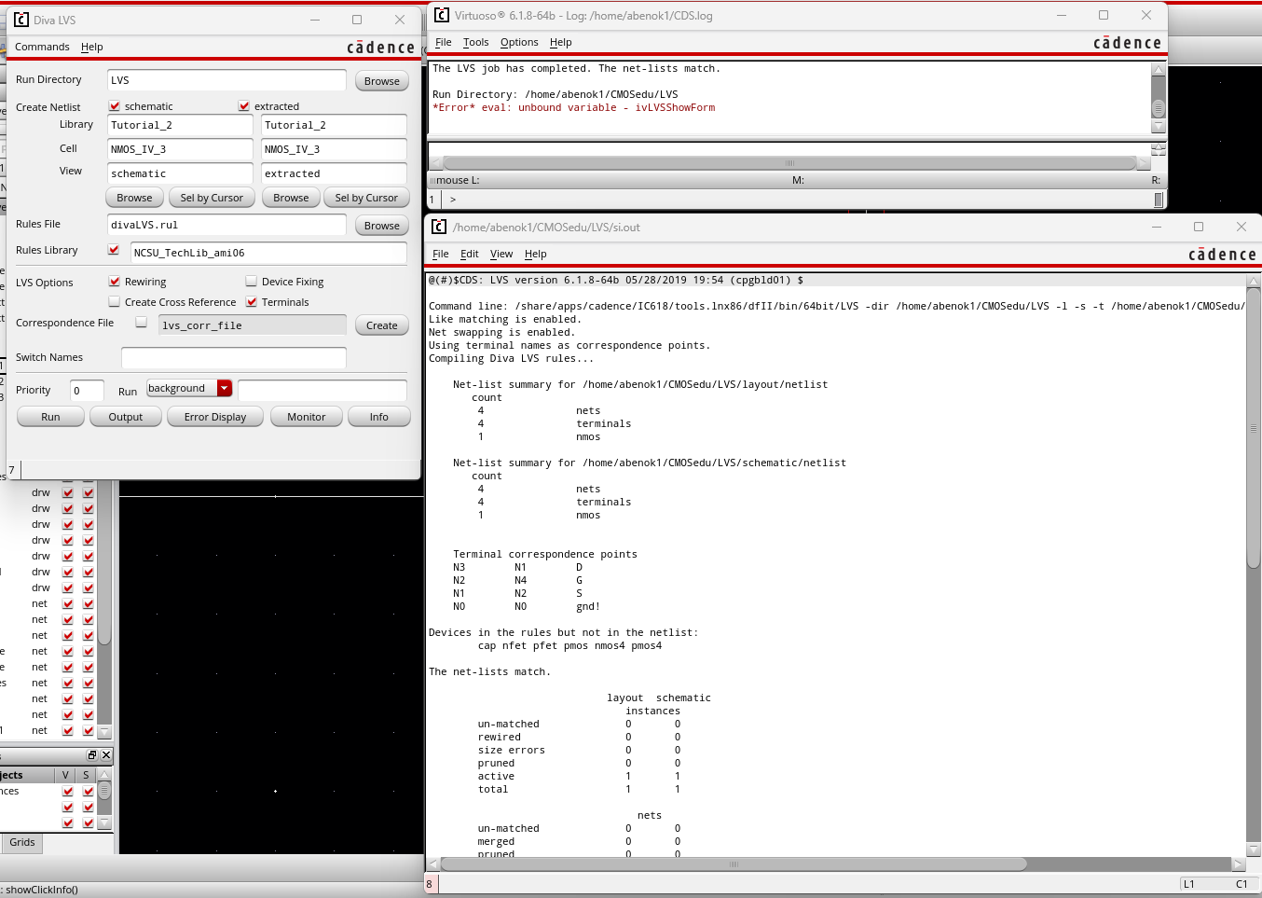
Task: Click the scroll-right arrow in Virtuoso Log window
Action: [x=1144, y=163]
